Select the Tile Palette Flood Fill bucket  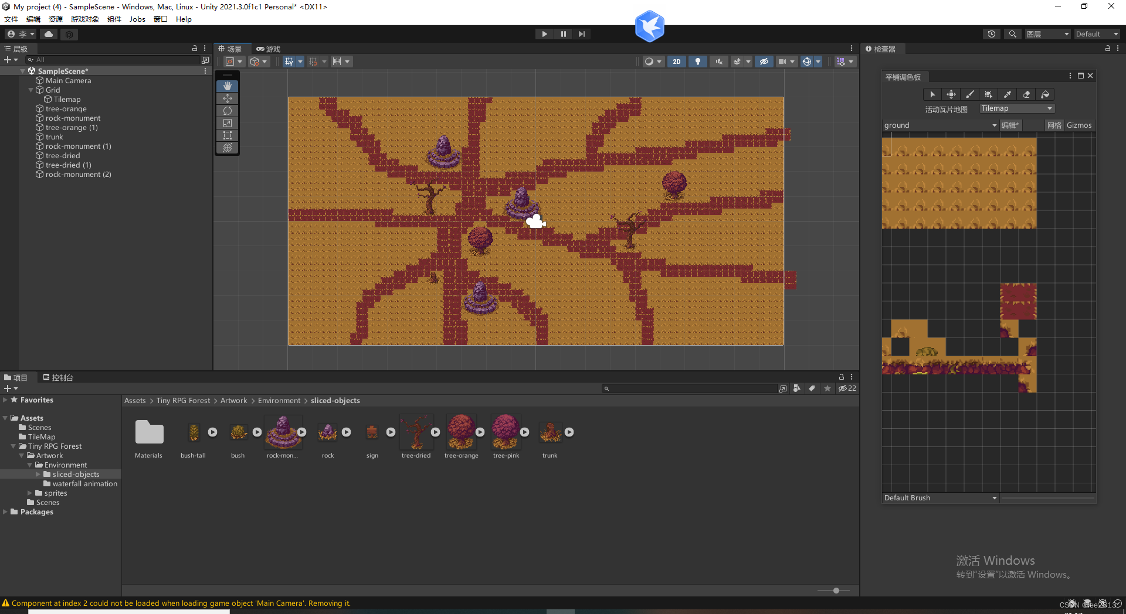coord(1045,94)
